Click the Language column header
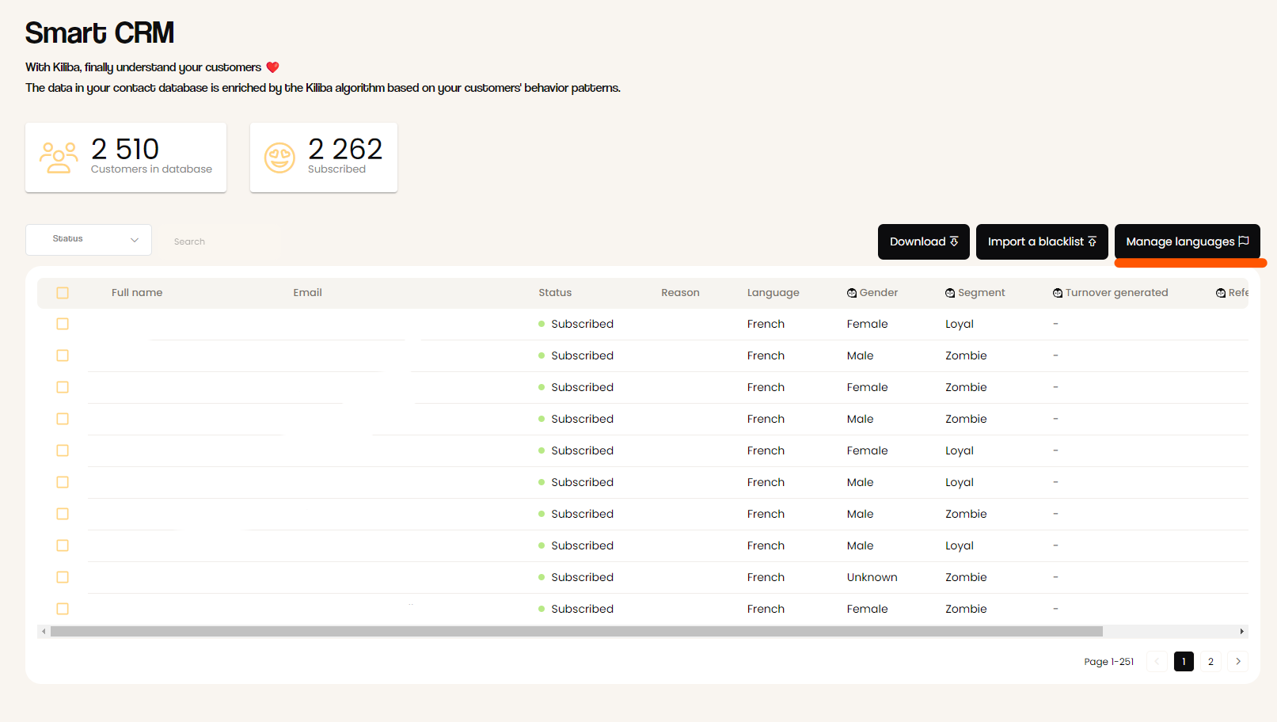 773,293
